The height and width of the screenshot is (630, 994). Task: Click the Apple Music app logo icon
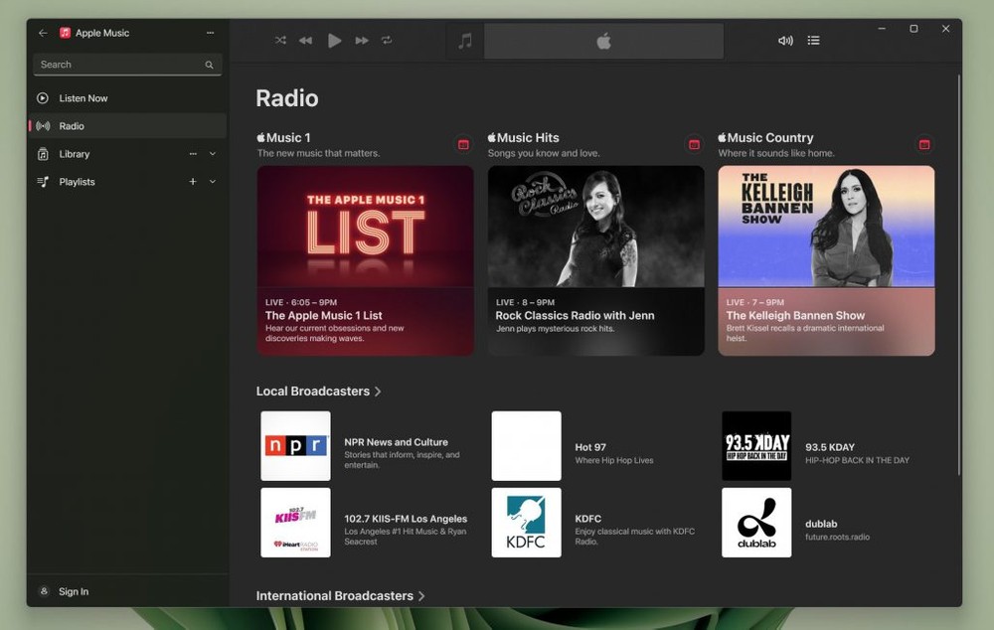65,33
